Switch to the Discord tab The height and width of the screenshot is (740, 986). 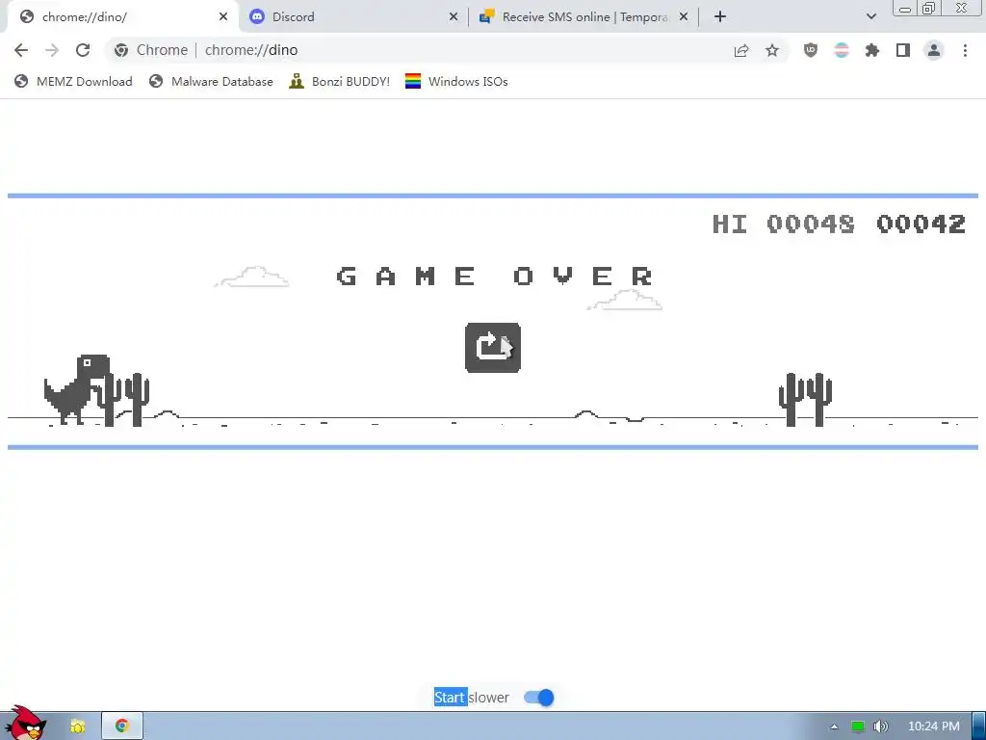click(x=352, y=17)
